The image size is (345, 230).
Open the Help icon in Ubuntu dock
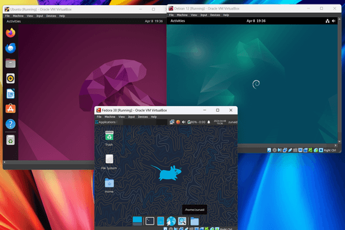[x=10, y=124]
